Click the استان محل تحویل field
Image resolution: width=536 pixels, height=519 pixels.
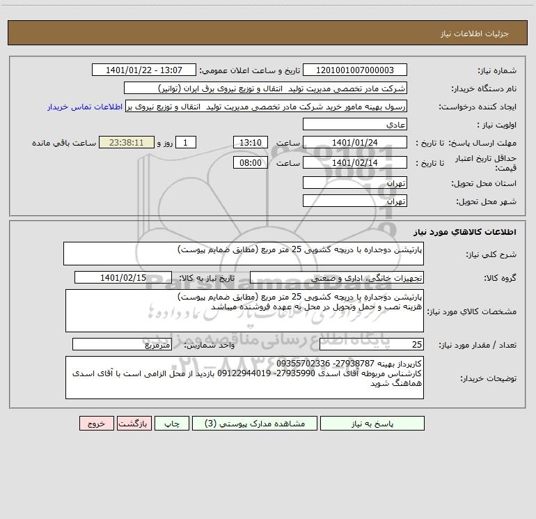coord(355,183)
